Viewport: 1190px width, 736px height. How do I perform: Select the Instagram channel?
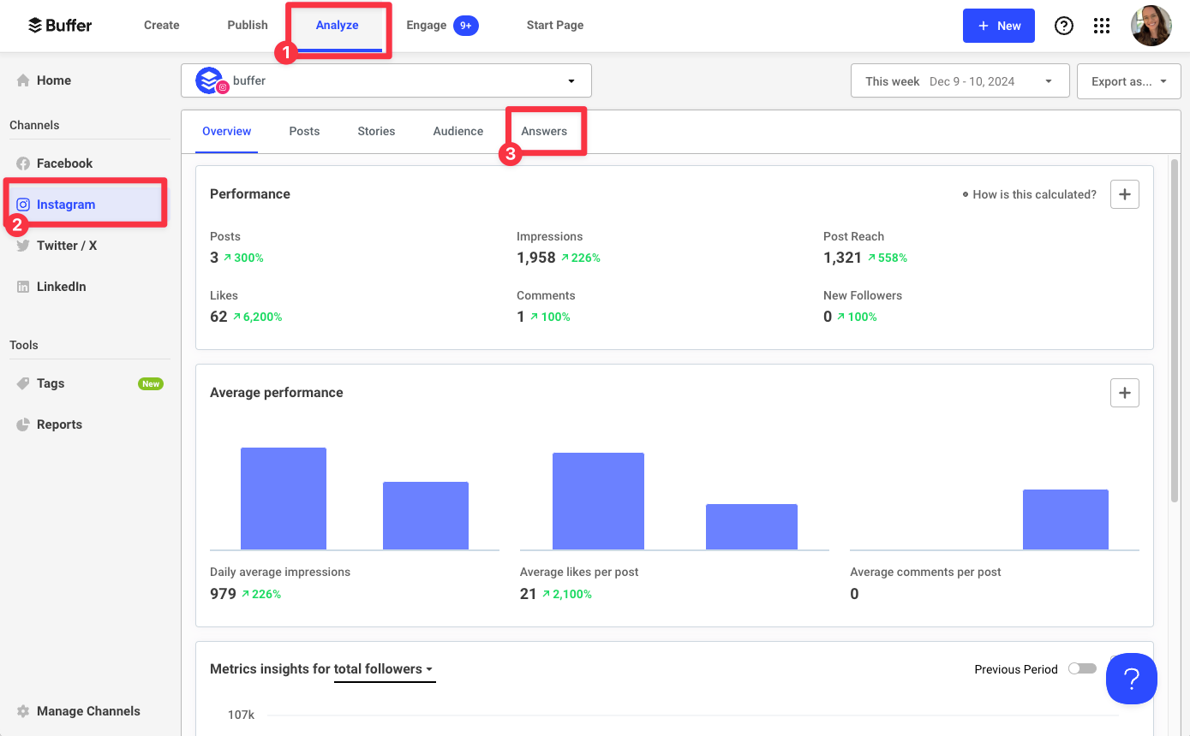click(x=66, y=204)
